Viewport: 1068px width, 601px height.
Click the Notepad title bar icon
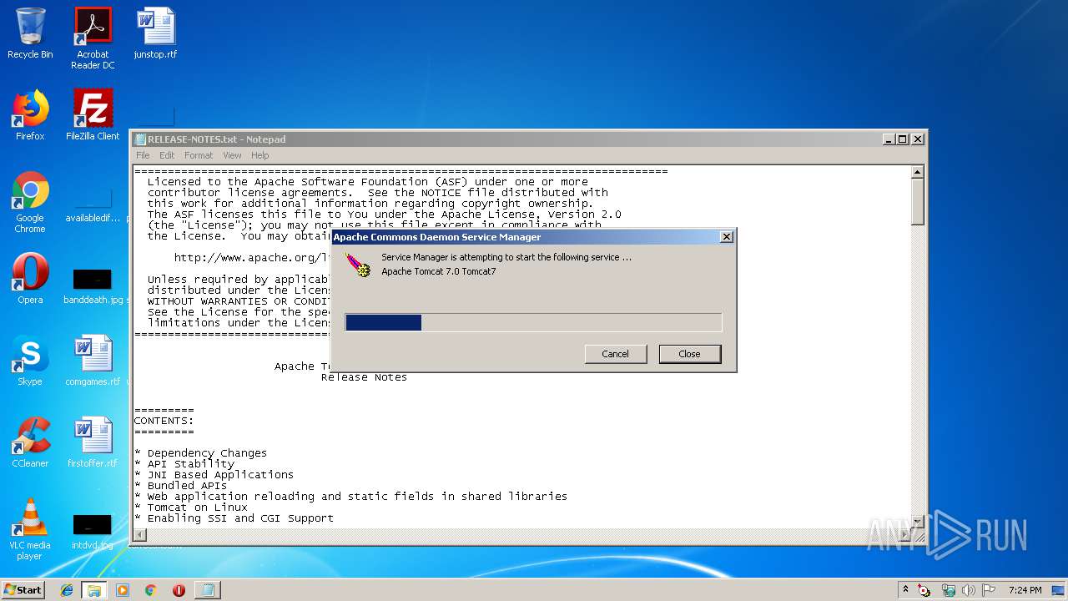[x=141, y=139]
